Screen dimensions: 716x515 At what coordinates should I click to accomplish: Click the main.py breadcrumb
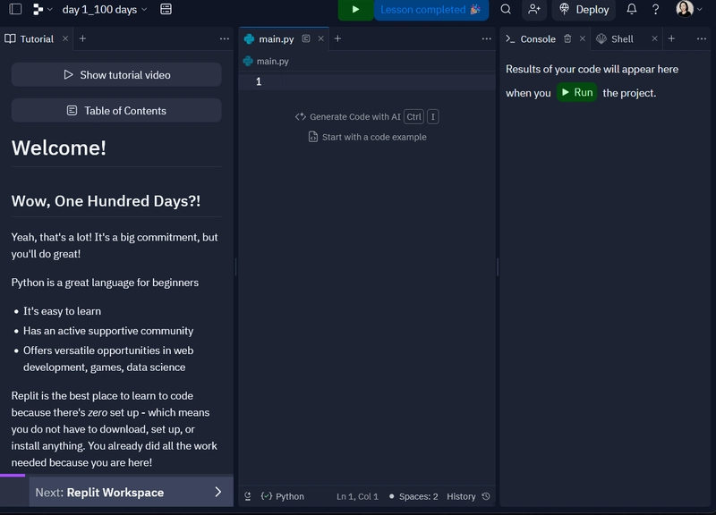[267, 61]
